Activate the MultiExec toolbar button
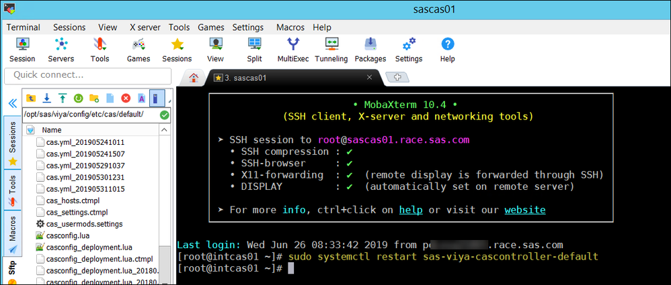 [x=293, y=50]
